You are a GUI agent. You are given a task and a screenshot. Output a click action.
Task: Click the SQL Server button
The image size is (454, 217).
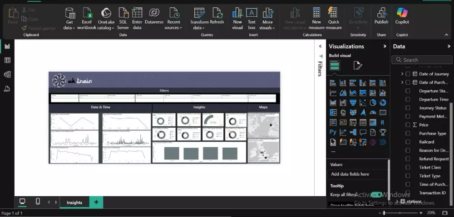point(123,19)
